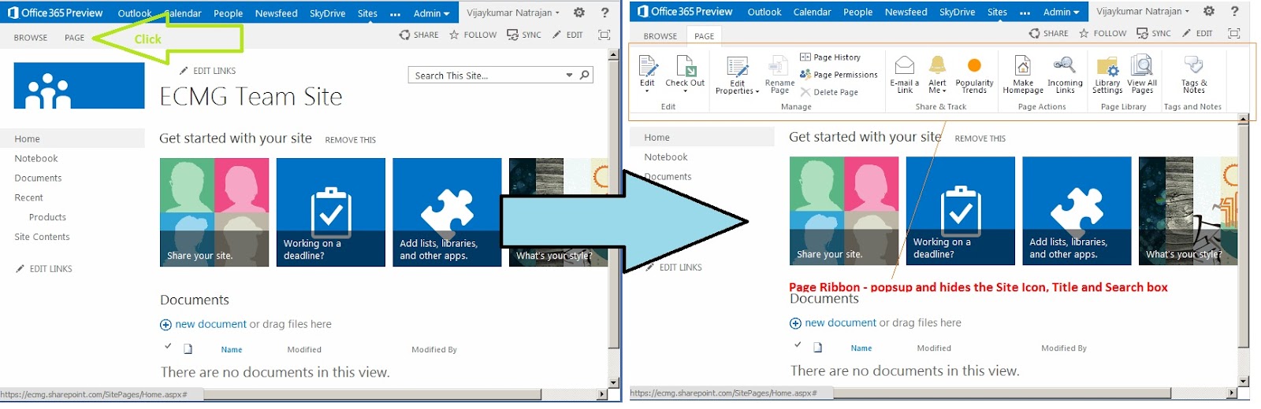Open the Check Out dropdown arrow

(x=685, y=91)
